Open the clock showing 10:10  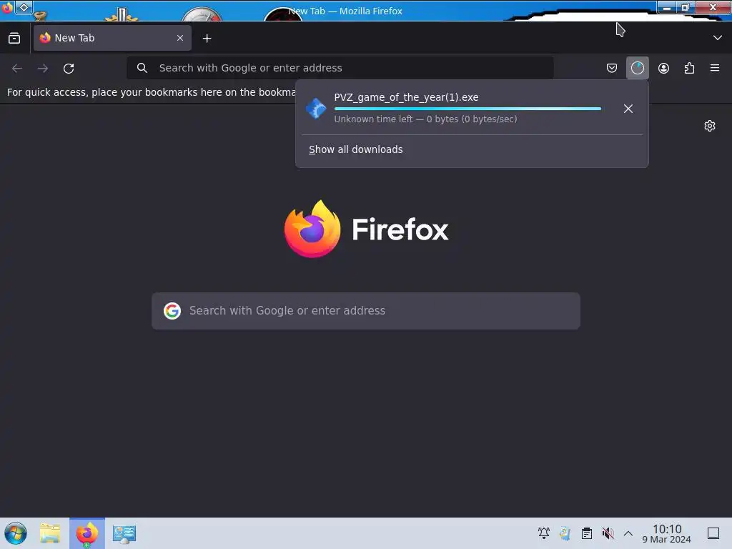pyautogui.click(x=667, y=533)
